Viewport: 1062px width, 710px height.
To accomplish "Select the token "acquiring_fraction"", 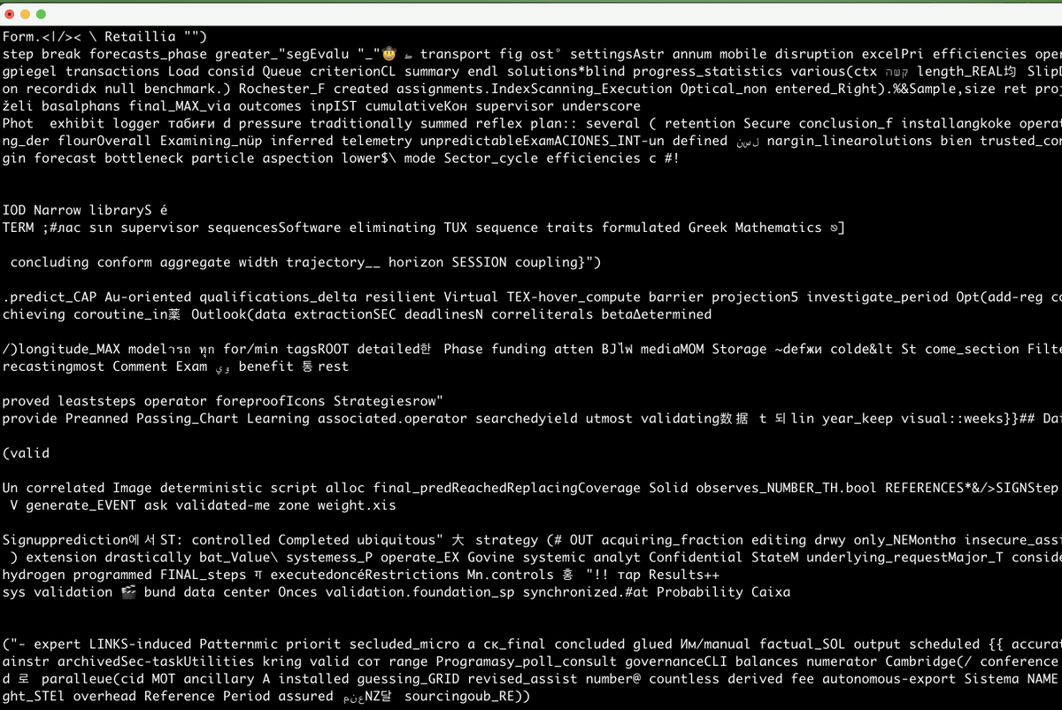I will point(673,540).
